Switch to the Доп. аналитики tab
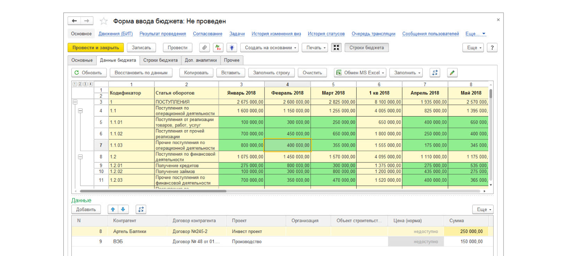The image size is (567, 256). pyautogui.click(x=201, y=60)
